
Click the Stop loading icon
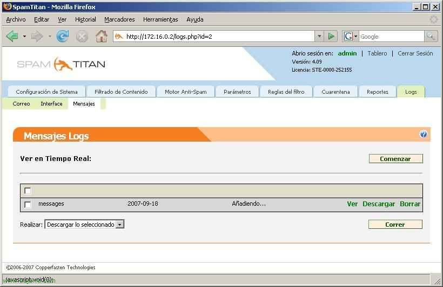click(x=82, y=37)
